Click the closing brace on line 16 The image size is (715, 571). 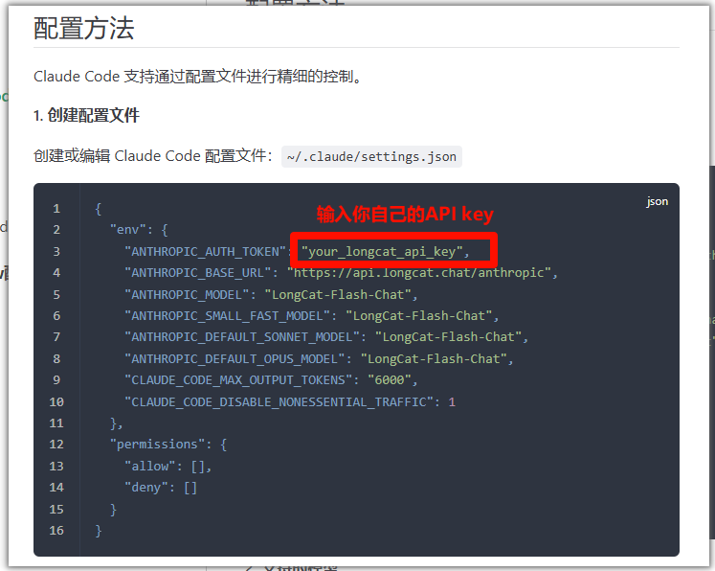coord(99,531)
